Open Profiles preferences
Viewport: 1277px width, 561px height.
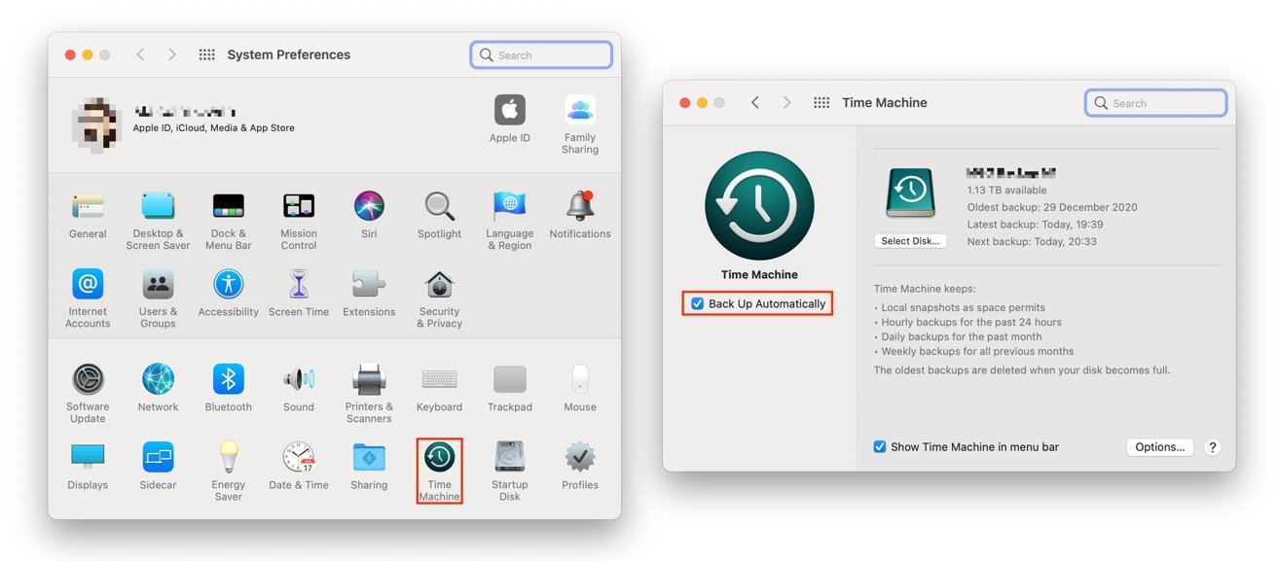click(x=580, y=457)
